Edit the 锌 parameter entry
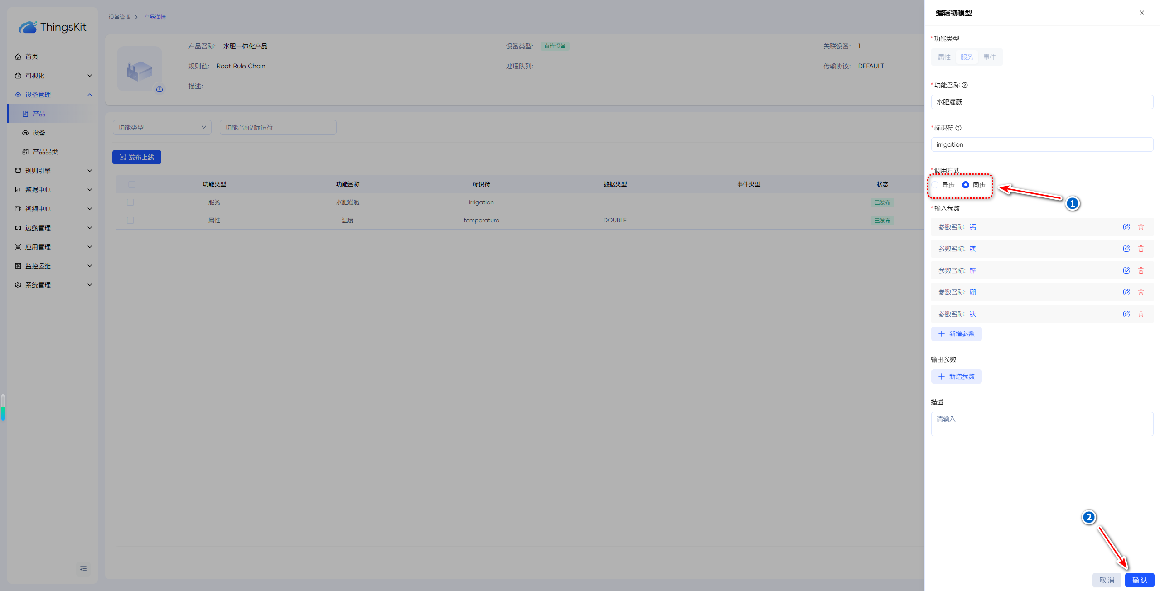Image resolution: width=1160 pixels, height=591 pixels. click(1126, 270)
